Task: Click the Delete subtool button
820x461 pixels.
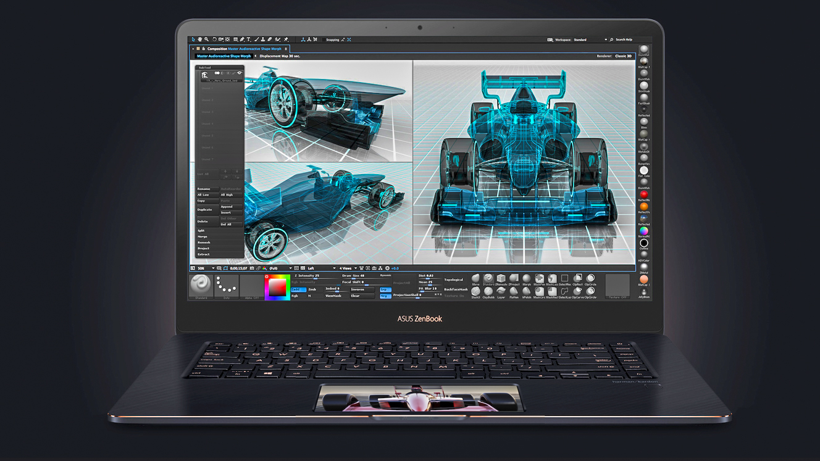Action: (x=207, y=222)
